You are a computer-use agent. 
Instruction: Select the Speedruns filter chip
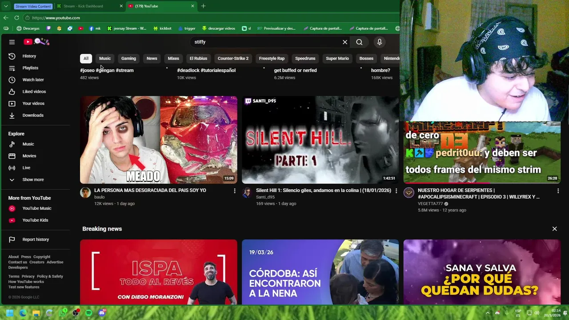305,58
